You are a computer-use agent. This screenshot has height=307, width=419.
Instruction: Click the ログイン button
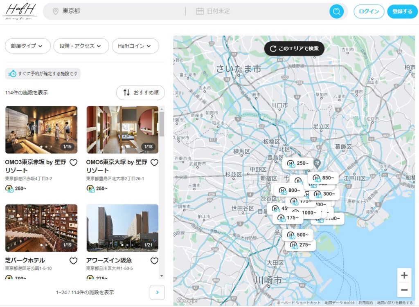point(369,11)
